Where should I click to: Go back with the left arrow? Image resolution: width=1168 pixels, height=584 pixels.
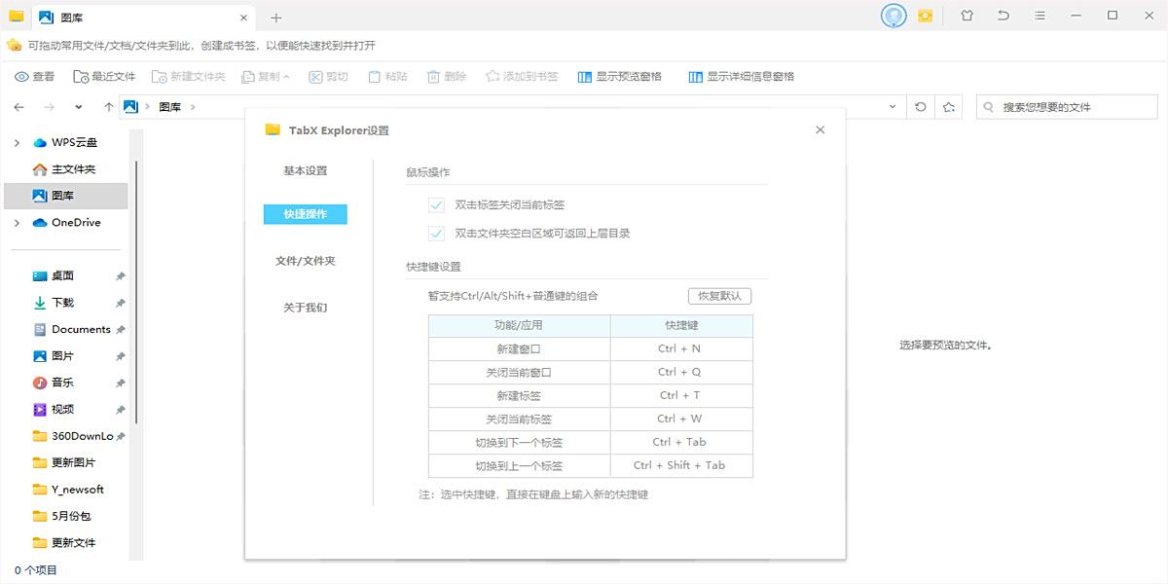[x=19, y=107]
